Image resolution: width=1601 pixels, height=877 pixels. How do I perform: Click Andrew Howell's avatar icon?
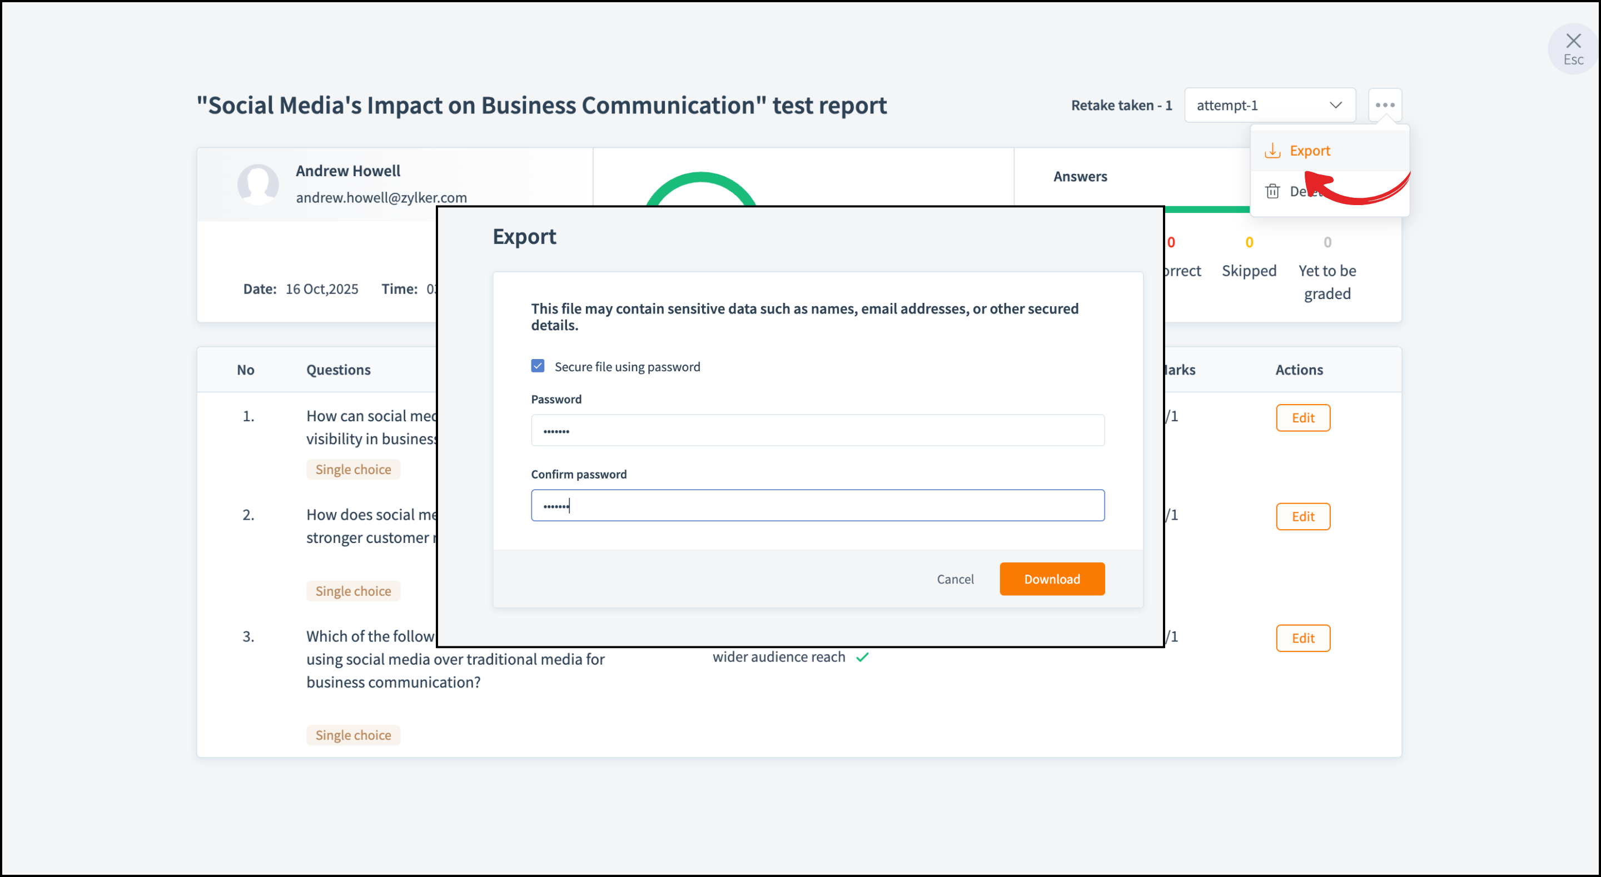[257, 184]
